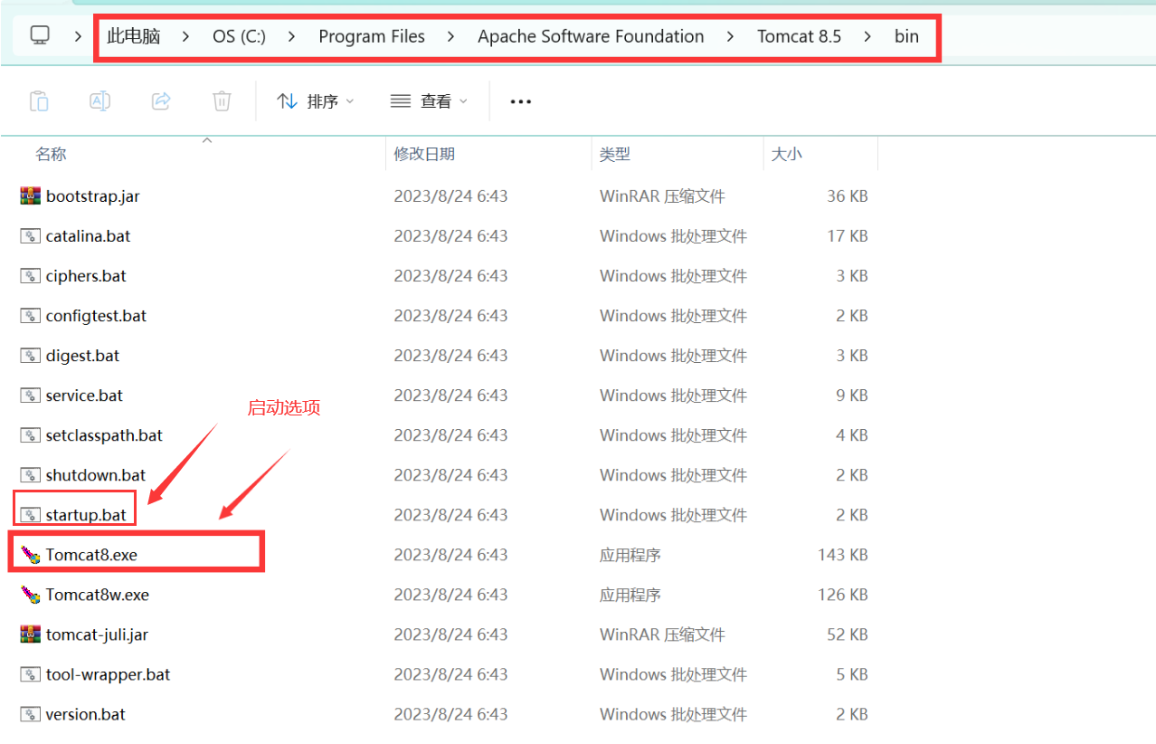
Task: Select the Tomcat8w.exe file name
Action: tap(98, 594)
